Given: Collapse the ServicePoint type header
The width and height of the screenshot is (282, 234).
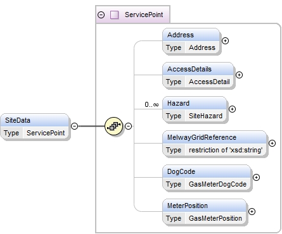Looking at the screenshot, I should pyautogui.click(x=101, y=15).
